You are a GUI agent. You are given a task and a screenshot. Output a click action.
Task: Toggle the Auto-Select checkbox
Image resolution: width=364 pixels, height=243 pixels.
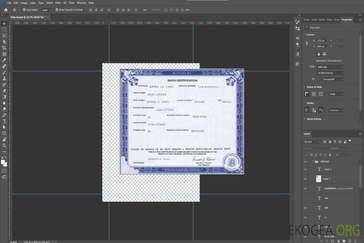24,10
